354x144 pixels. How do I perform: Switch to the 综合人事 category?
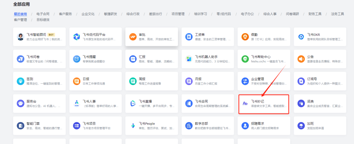(x=270, y=14)
